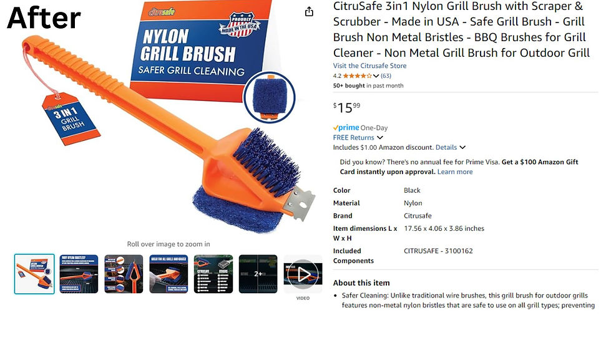
Task: Open the Visit the Citrusafe Store link
Action: 369,66
